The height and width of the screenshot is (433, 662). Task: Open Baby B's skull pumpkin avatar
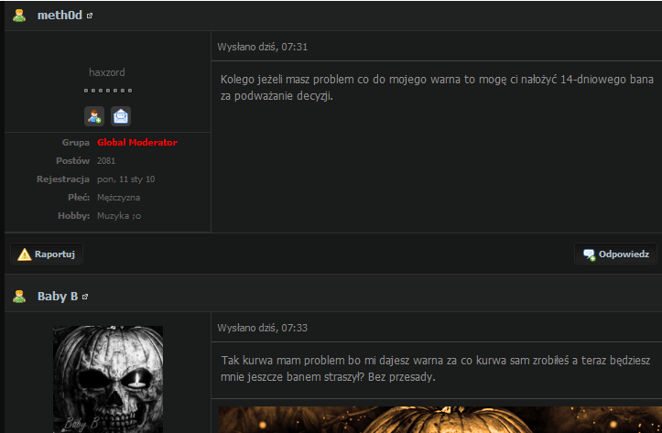(108, 379)
